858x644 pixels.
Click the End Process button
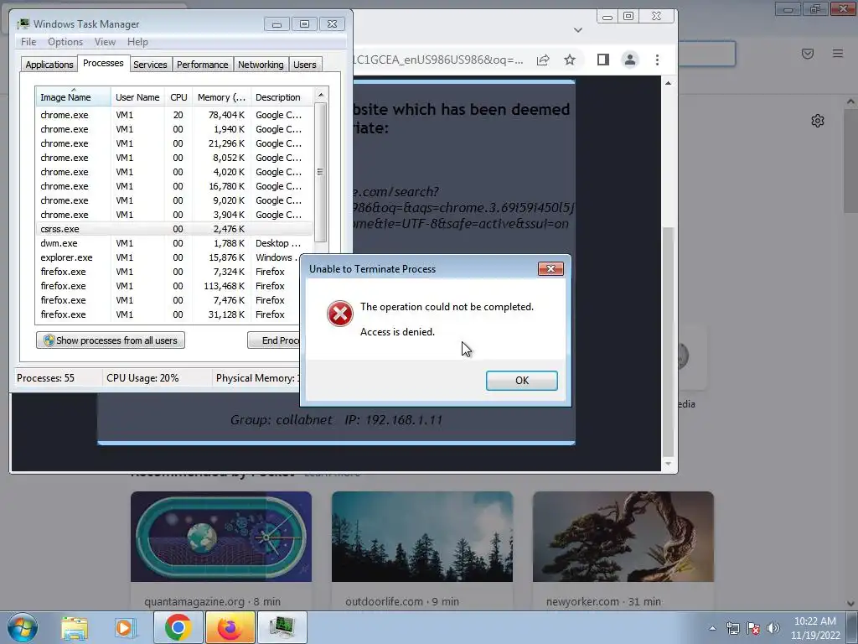[274, 340]
